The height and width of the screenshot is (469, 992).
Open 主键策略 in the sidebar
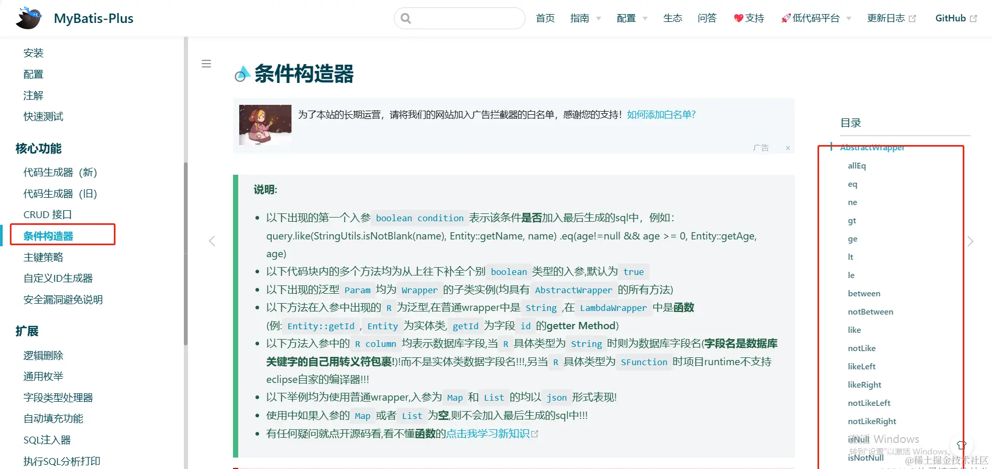pyautogui.click(x=43, y=257)
